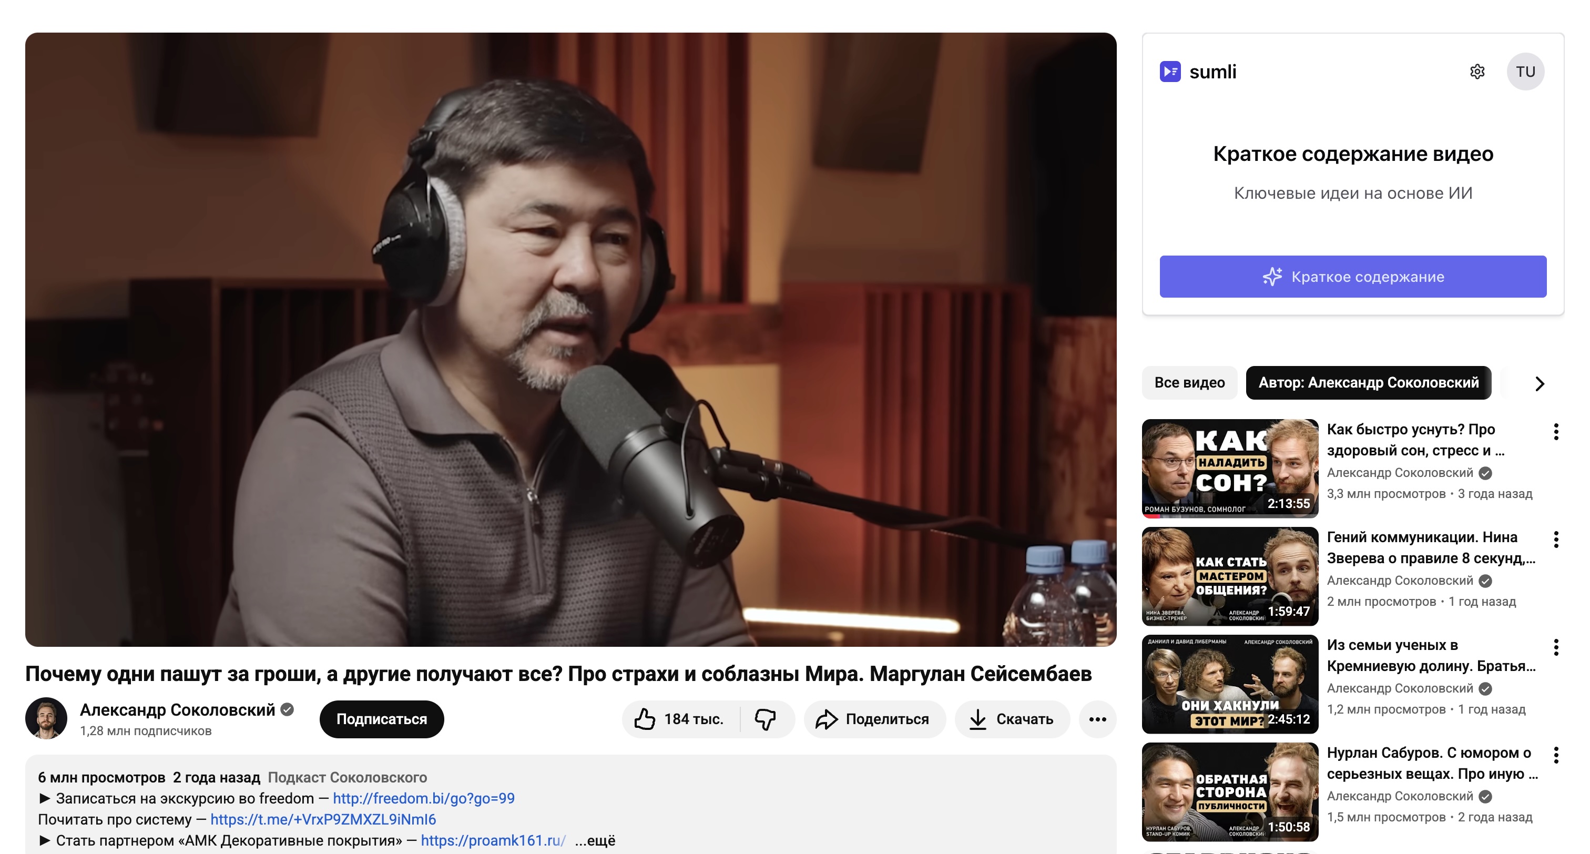The width and height of the screenshot is (1590, 854).
Task: Open three-dot more actions under video
Action: click(x=1097, y=719)
